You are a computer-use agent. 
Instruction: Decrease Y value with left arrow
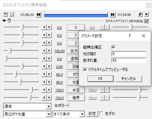coord(44,35)
